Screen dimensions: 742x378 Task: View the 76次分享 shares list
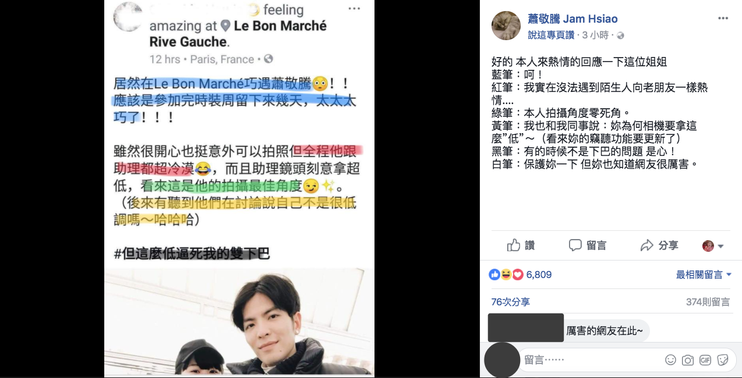tap(510, 302)
